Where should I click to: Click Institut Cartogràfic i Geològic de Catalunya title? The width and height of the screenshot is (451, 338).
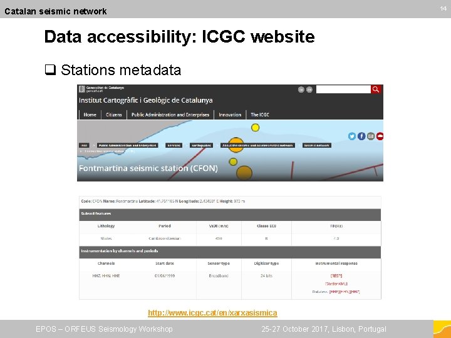coord(145,100)
